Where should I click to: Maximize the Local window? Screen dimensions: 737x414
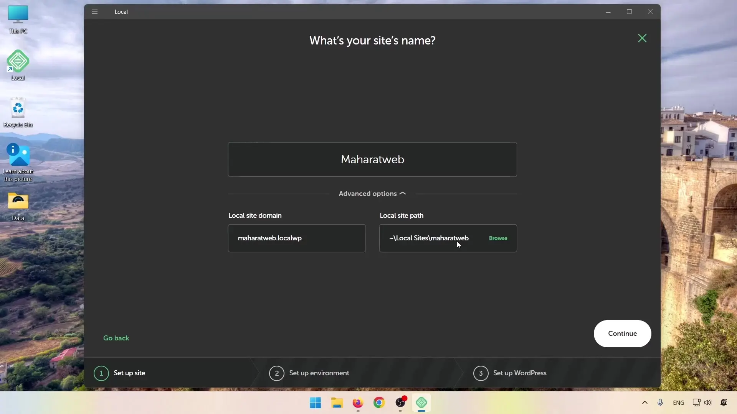[x=629, y=11]
